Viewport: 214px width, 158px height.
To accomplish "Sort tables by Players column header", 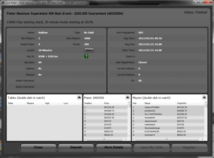I will pyautogui.click(x=35, y=103).
